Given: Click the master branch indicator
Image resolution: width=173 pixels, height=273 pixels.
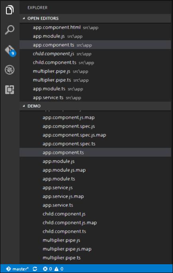Looking at the screenshot, I should [17, 269].
